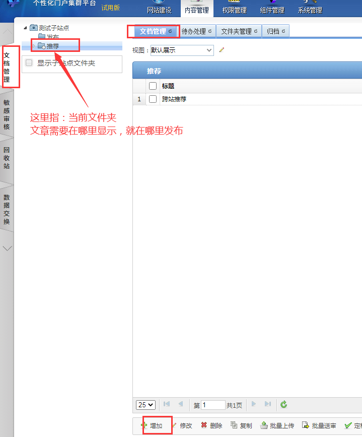Open the 权限管理 top menu
This screenshot has height=437, width=362.
click(235, 10)
